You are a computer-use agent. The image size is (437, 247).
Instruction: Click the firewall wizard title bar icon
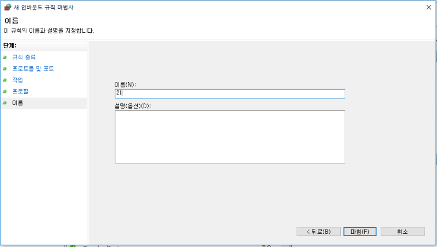coord(8,7)
